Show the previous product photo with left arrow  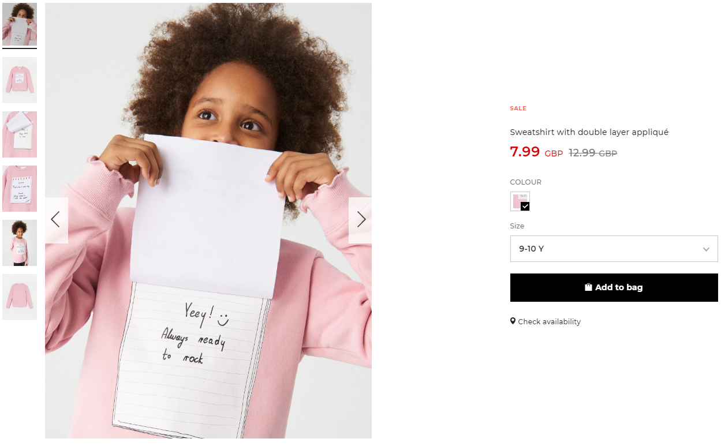click(x=56, y=220)
